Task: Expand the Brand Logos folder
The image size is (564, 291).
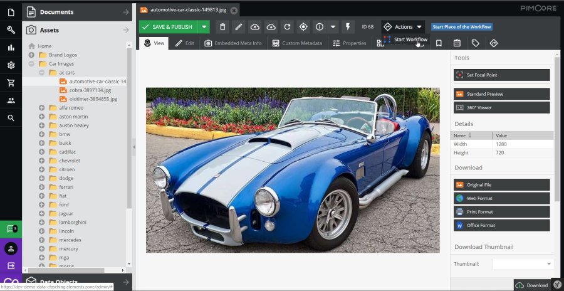Action: [32, 55]
